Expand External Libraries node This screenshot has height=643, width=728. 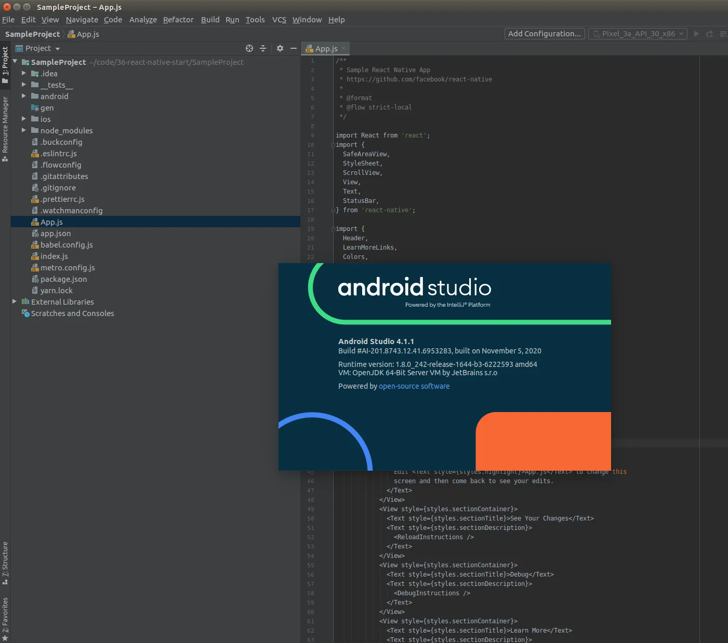tap(15, 302)
